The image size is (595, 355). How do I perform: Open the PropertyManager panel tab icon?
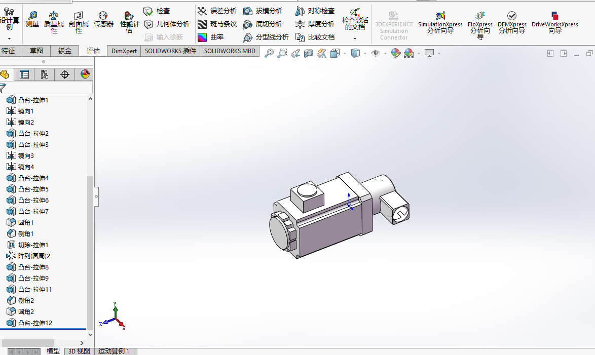(x=24, y=75)
